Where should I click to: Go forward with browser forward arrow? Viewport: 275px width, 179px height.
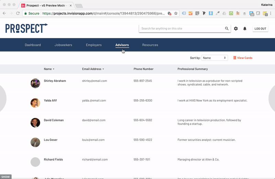pos(11,13)
